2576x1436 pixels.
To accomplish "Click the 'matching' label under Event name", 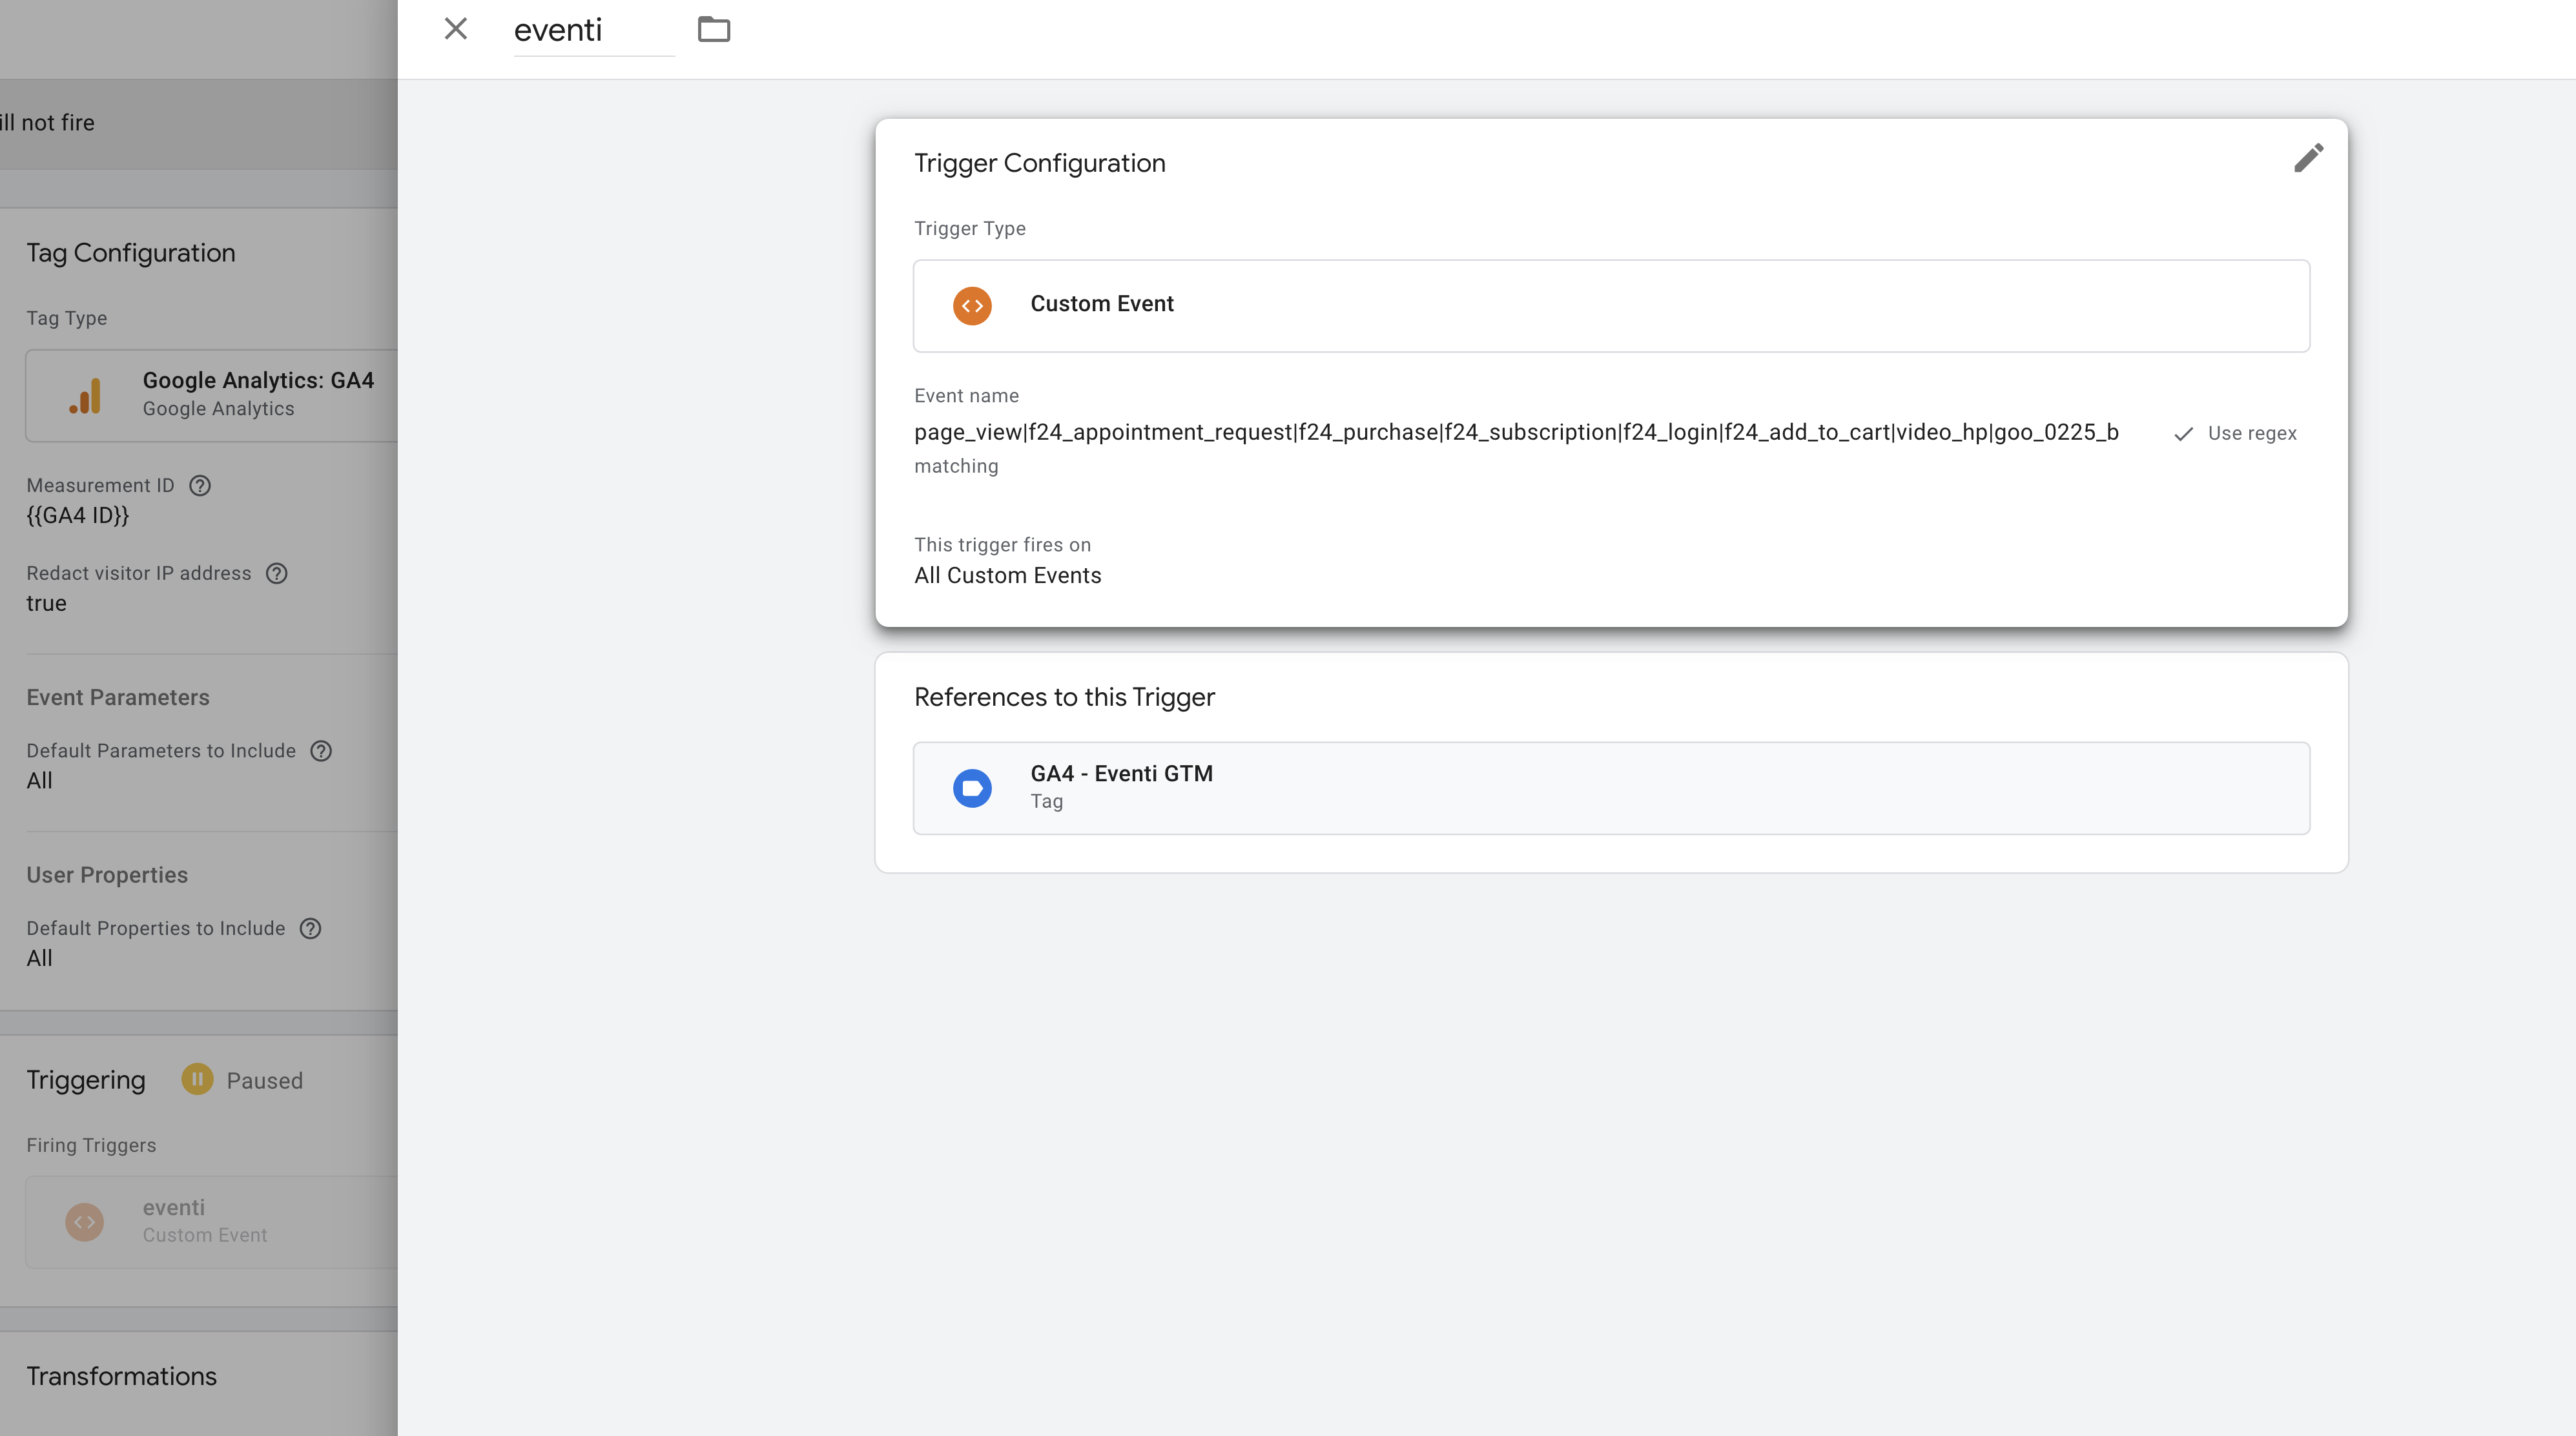I will (x=956, y=466).
